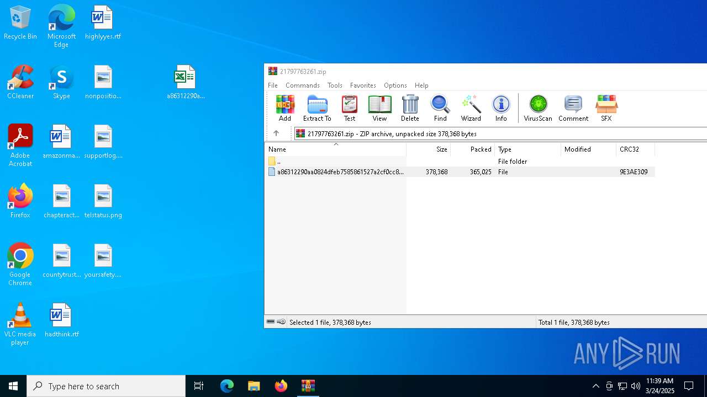Select Microsoft Edge desktop shortcut
The width and height of the screenshot is (707, 397).
point(61,26)
